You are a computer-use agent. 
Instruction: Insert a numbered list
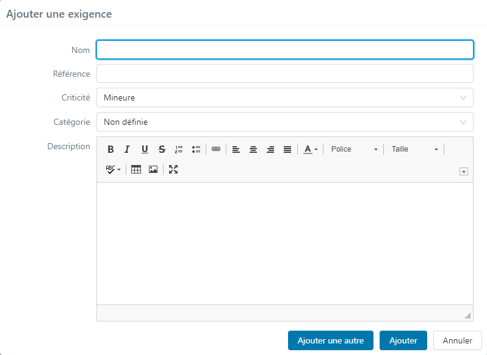tap(179, 149)
